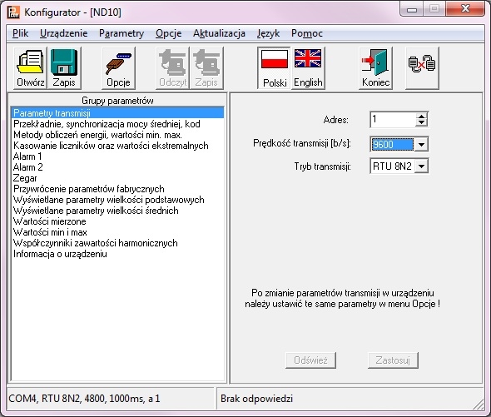Select Alarm 2 in the list

tap(117, 167)
